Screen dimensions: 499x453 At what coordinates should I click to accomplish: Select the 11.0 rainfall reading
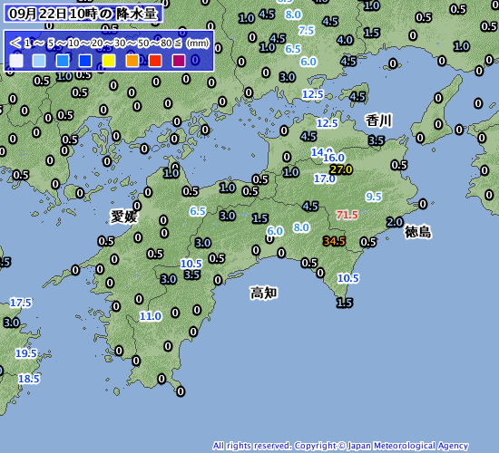pyautogui.click(x=151, y=316)
